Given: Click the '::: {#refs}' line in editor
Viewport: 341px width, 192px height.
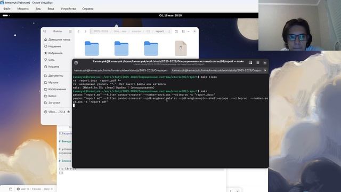Looking at the screenshot, I should [x=67, y=169].
